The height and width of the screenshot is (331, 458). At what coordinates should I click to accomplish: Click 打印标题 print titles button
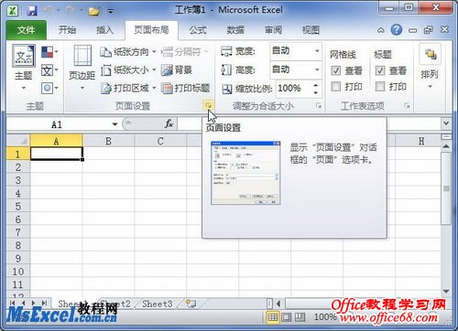point(185,89)
